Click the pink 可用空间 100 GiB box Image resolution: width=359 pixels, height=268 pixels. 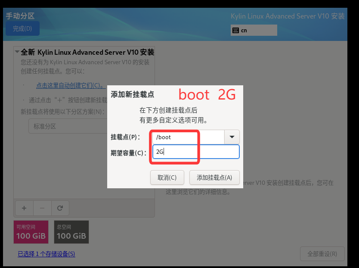[x=31, y=232]
